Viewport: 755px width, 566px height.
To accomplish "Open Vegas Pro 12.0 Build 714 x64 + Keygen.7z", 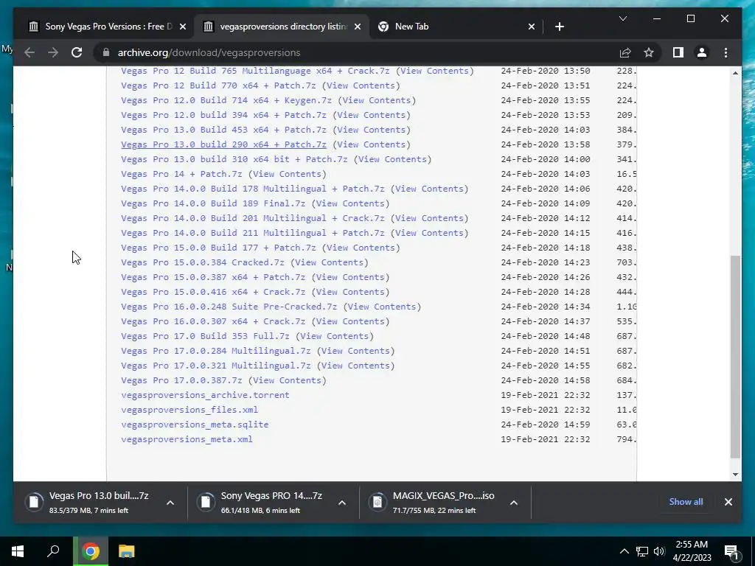I will [226, 100].
